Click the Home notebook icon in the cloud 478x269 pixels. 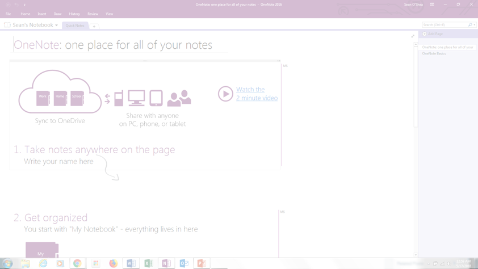click(x=60, y=98)
